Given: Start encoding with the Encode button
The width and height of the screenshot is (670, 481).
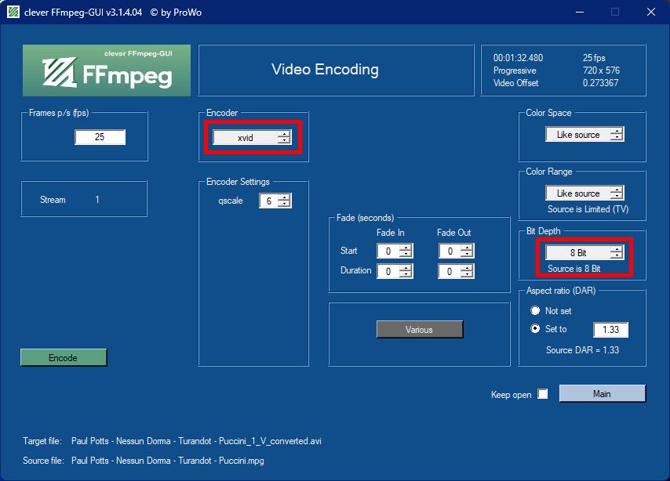Looking at the screenshot, I should click(64, 358).
